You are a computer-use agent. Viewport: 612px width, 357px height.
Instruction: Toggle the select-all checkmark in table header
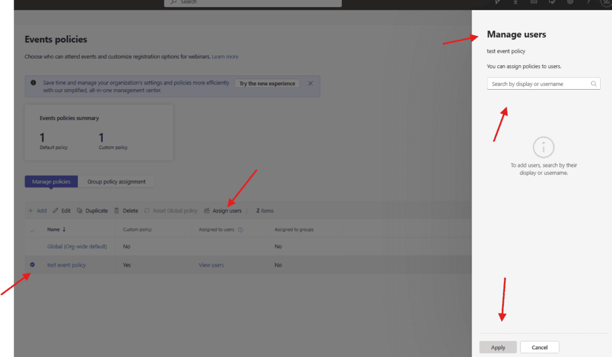point(32,230)
